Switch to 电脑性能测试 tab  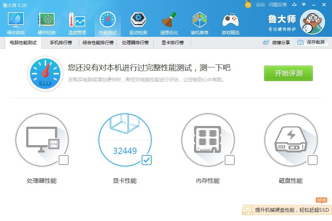pyautogui.click(x=23, y=42)
